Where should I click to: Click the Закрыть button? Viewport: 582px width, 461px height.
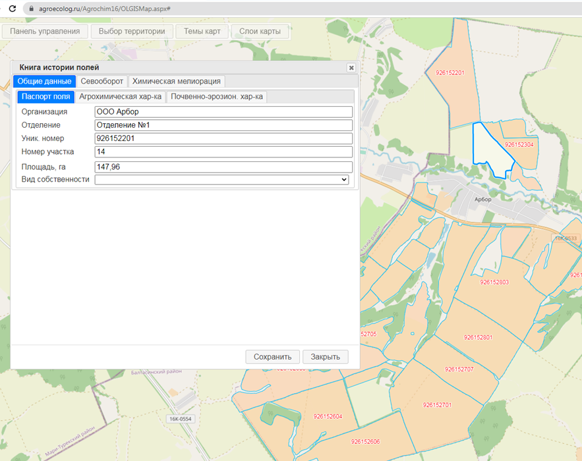(x=325, y=357)
